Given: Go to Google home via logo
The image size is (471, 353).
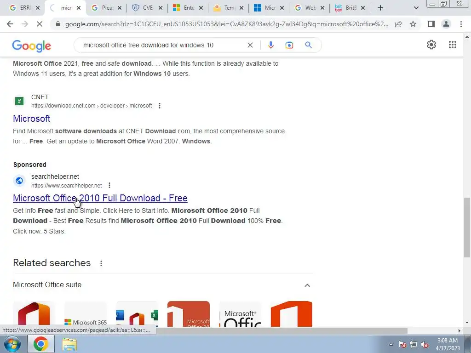Looking at the screenshot, I should pyautogui.click(x=32, y=46).
